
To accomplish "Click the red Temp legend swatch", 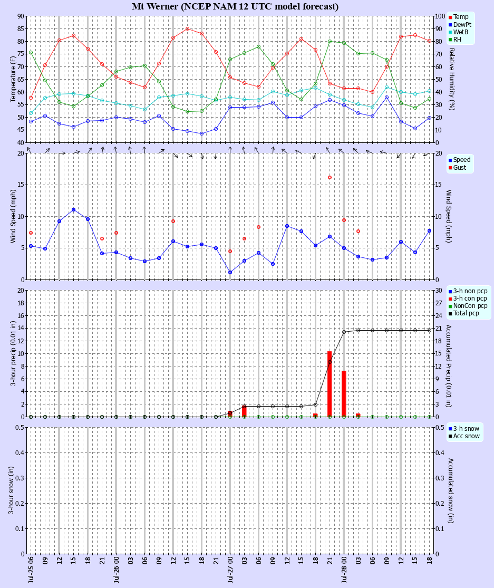I will pos(450,17).
